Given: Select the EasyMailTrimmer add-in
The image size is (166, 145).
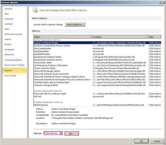Looking at the screenshot, I should [97, 54].
